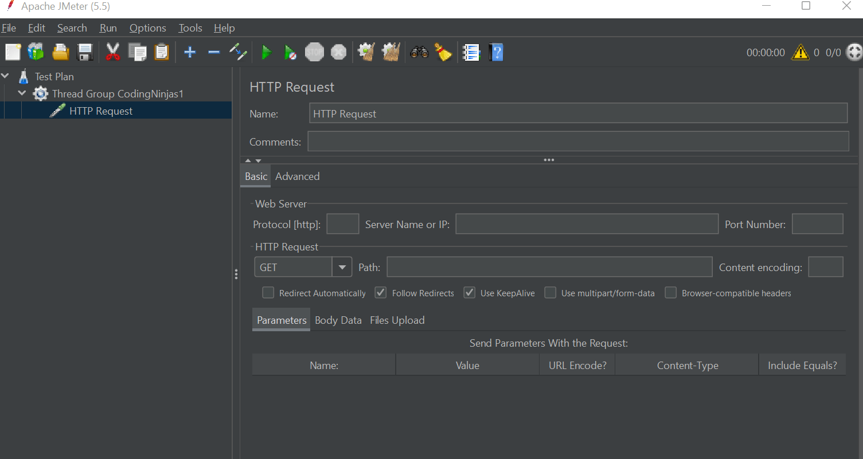Click the Start without pauses icon
The height and width of the screenshot is (459, 863).
click(290, 52)
